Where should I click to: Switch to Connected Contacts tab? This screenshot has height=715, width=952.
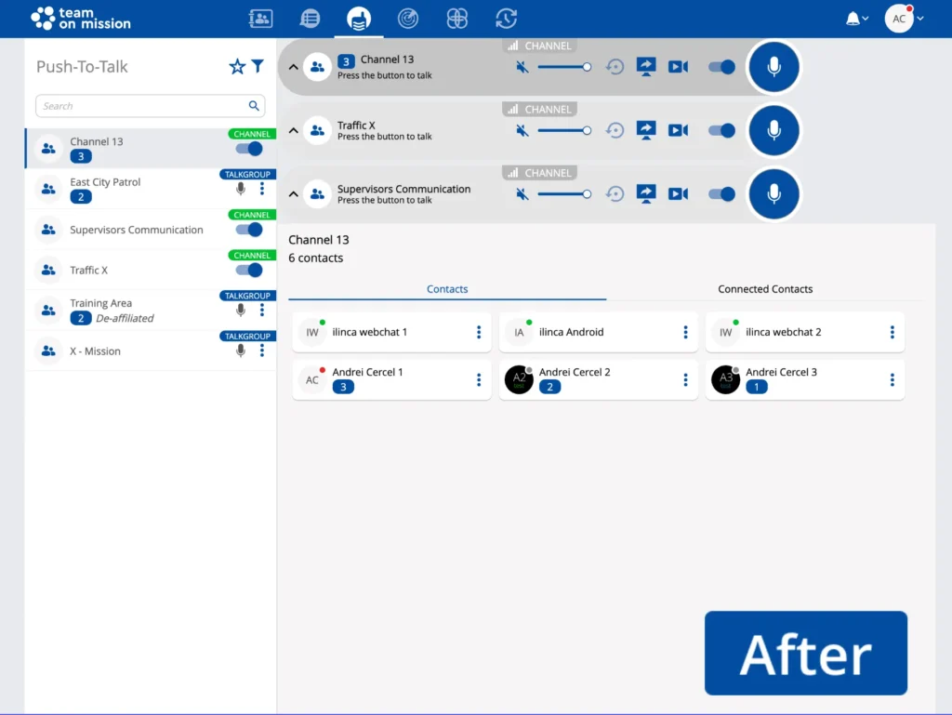click(x=765, y=289)
